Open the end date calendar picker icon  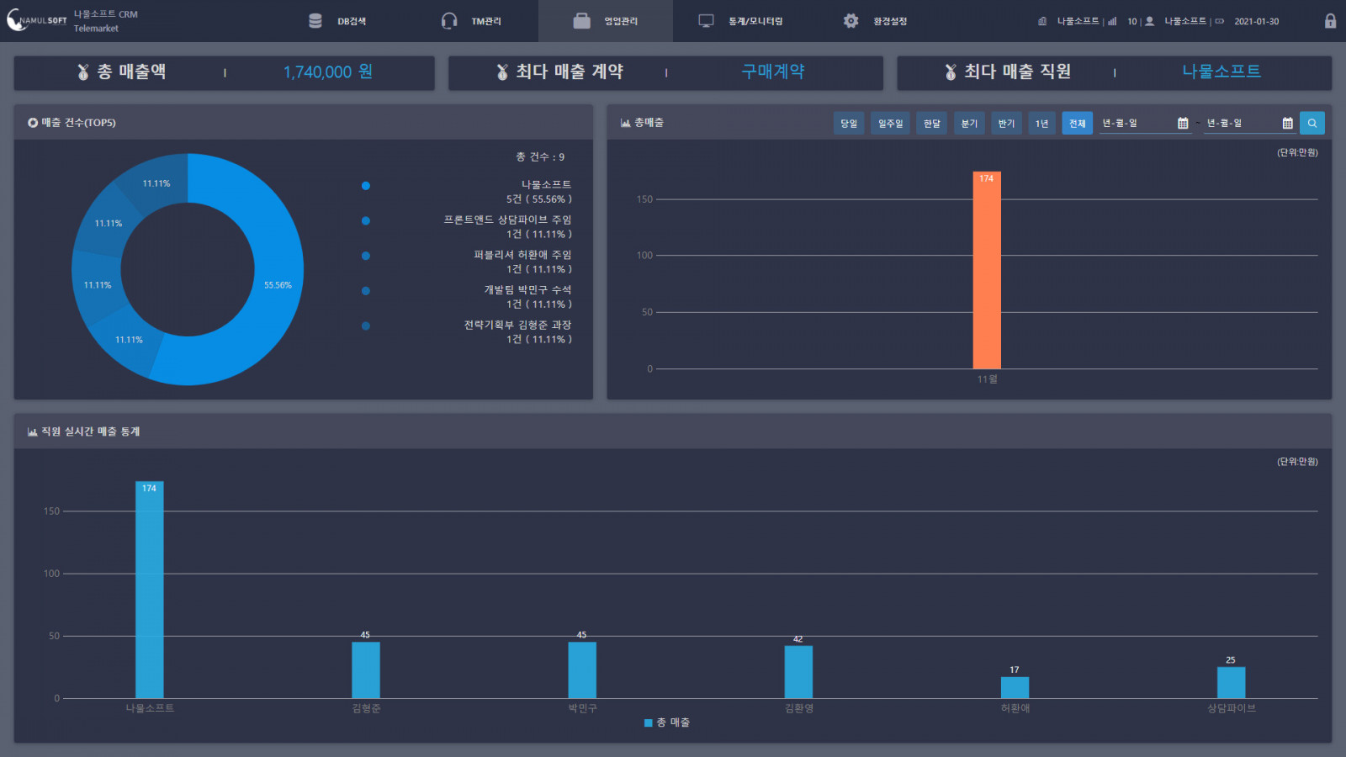pos(1287,124)
